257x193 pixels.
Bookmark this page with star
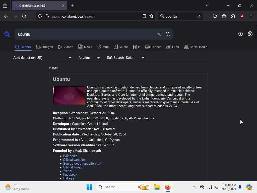(x=151, y=16)
